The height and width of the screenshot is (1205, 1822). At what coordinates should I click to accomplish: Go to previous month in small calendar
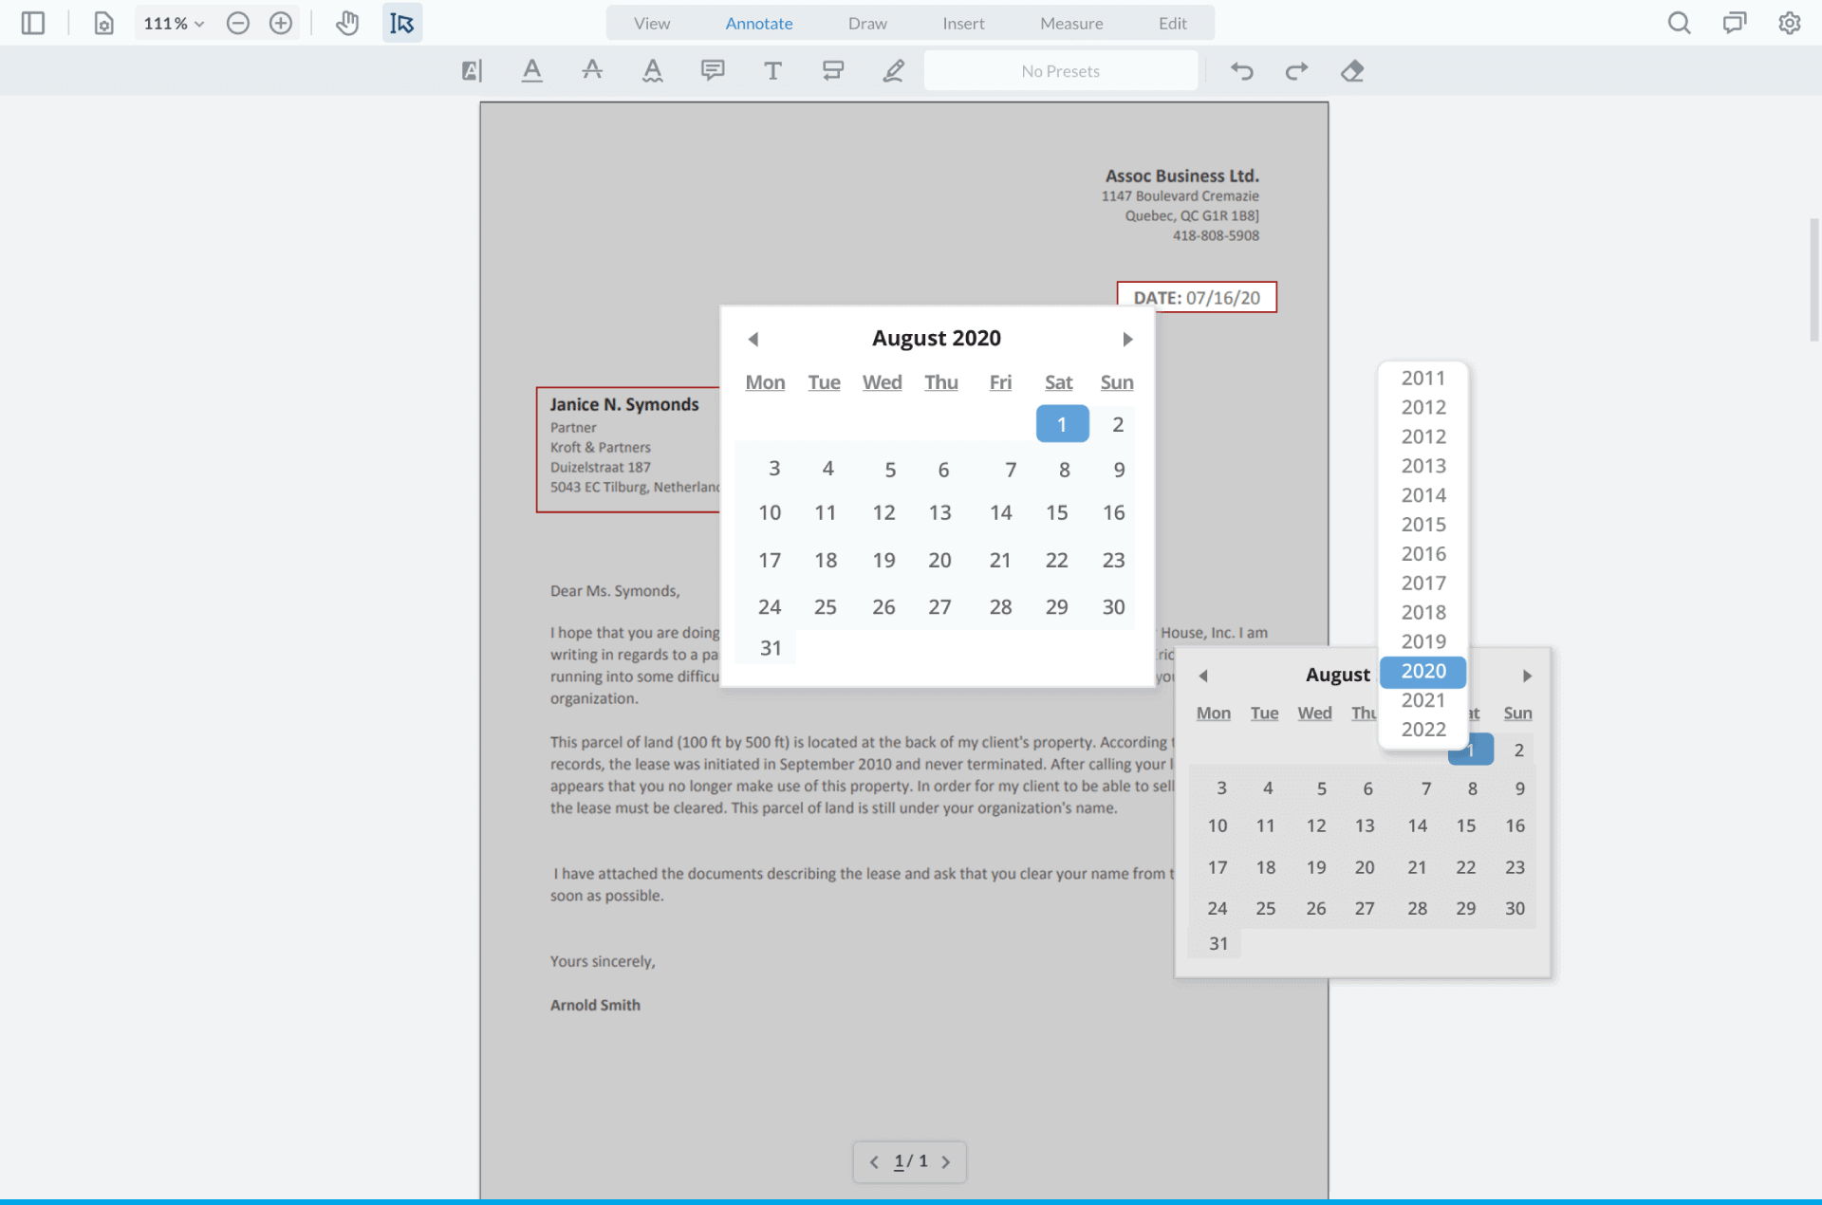point(1202,676)
